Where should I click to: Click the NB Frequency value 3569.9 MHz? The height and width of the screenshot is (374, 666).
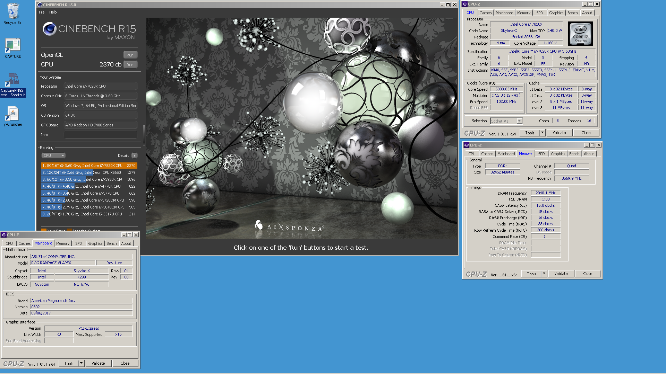point(571,178)
